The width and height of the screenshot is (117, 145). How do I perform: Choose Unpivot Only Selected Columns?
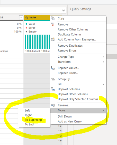[78, 99]
